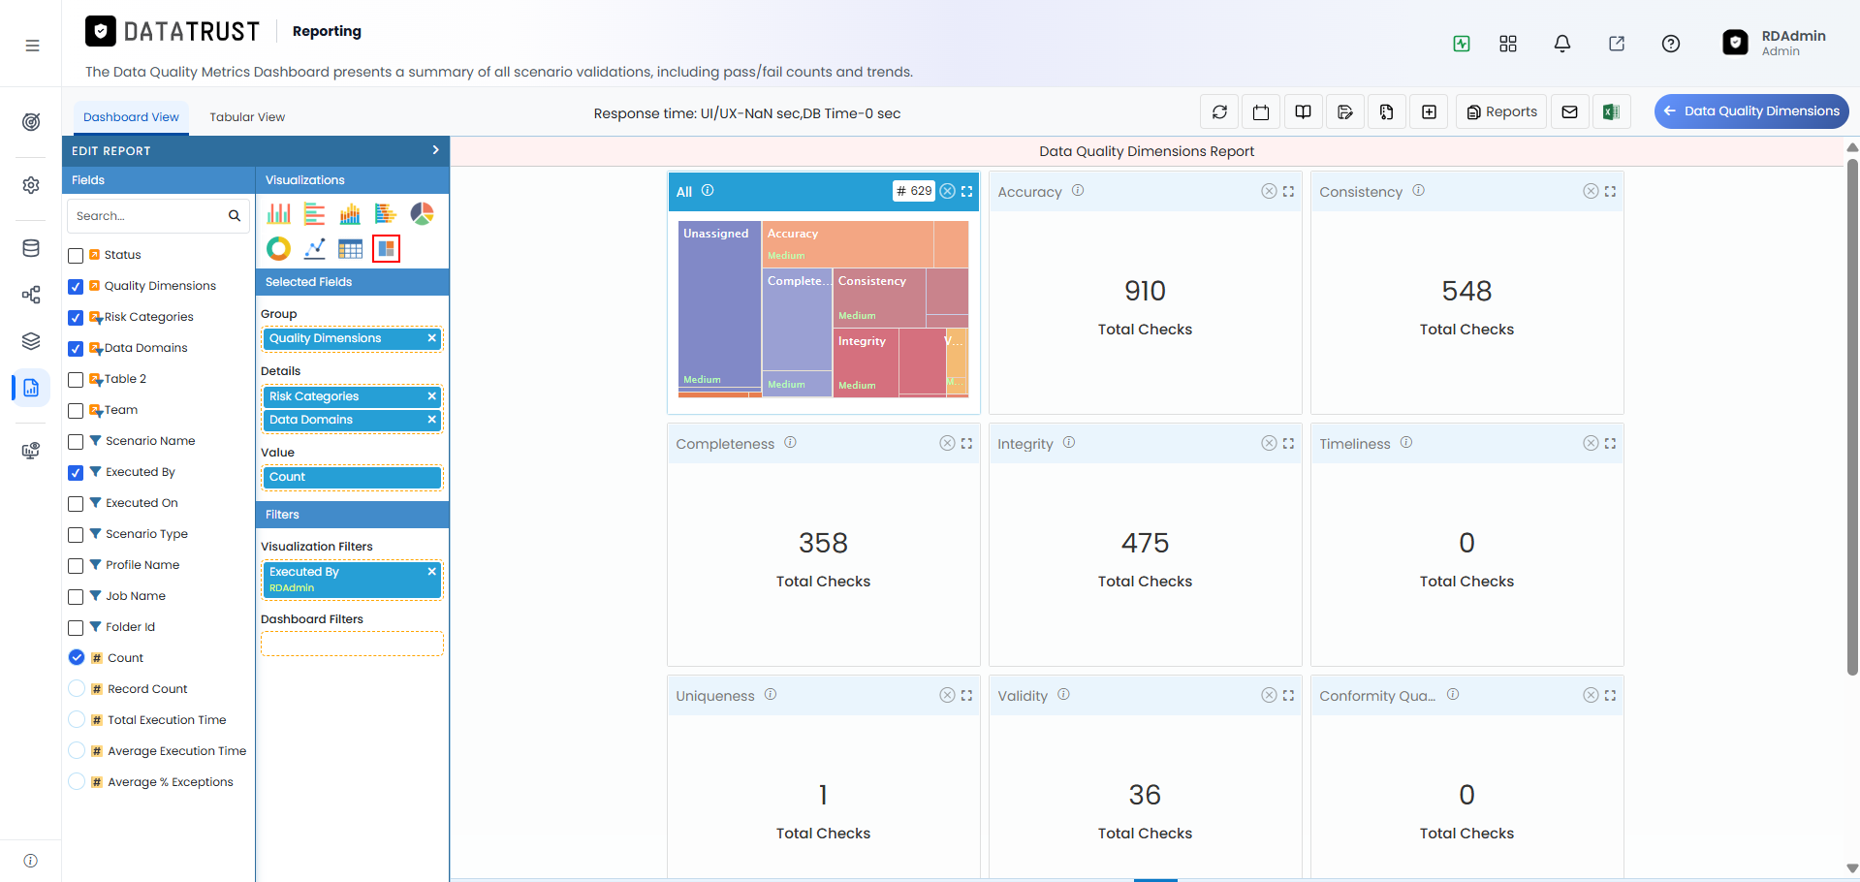
Task: Click the Count value field
Action: (x=352, y=477)
